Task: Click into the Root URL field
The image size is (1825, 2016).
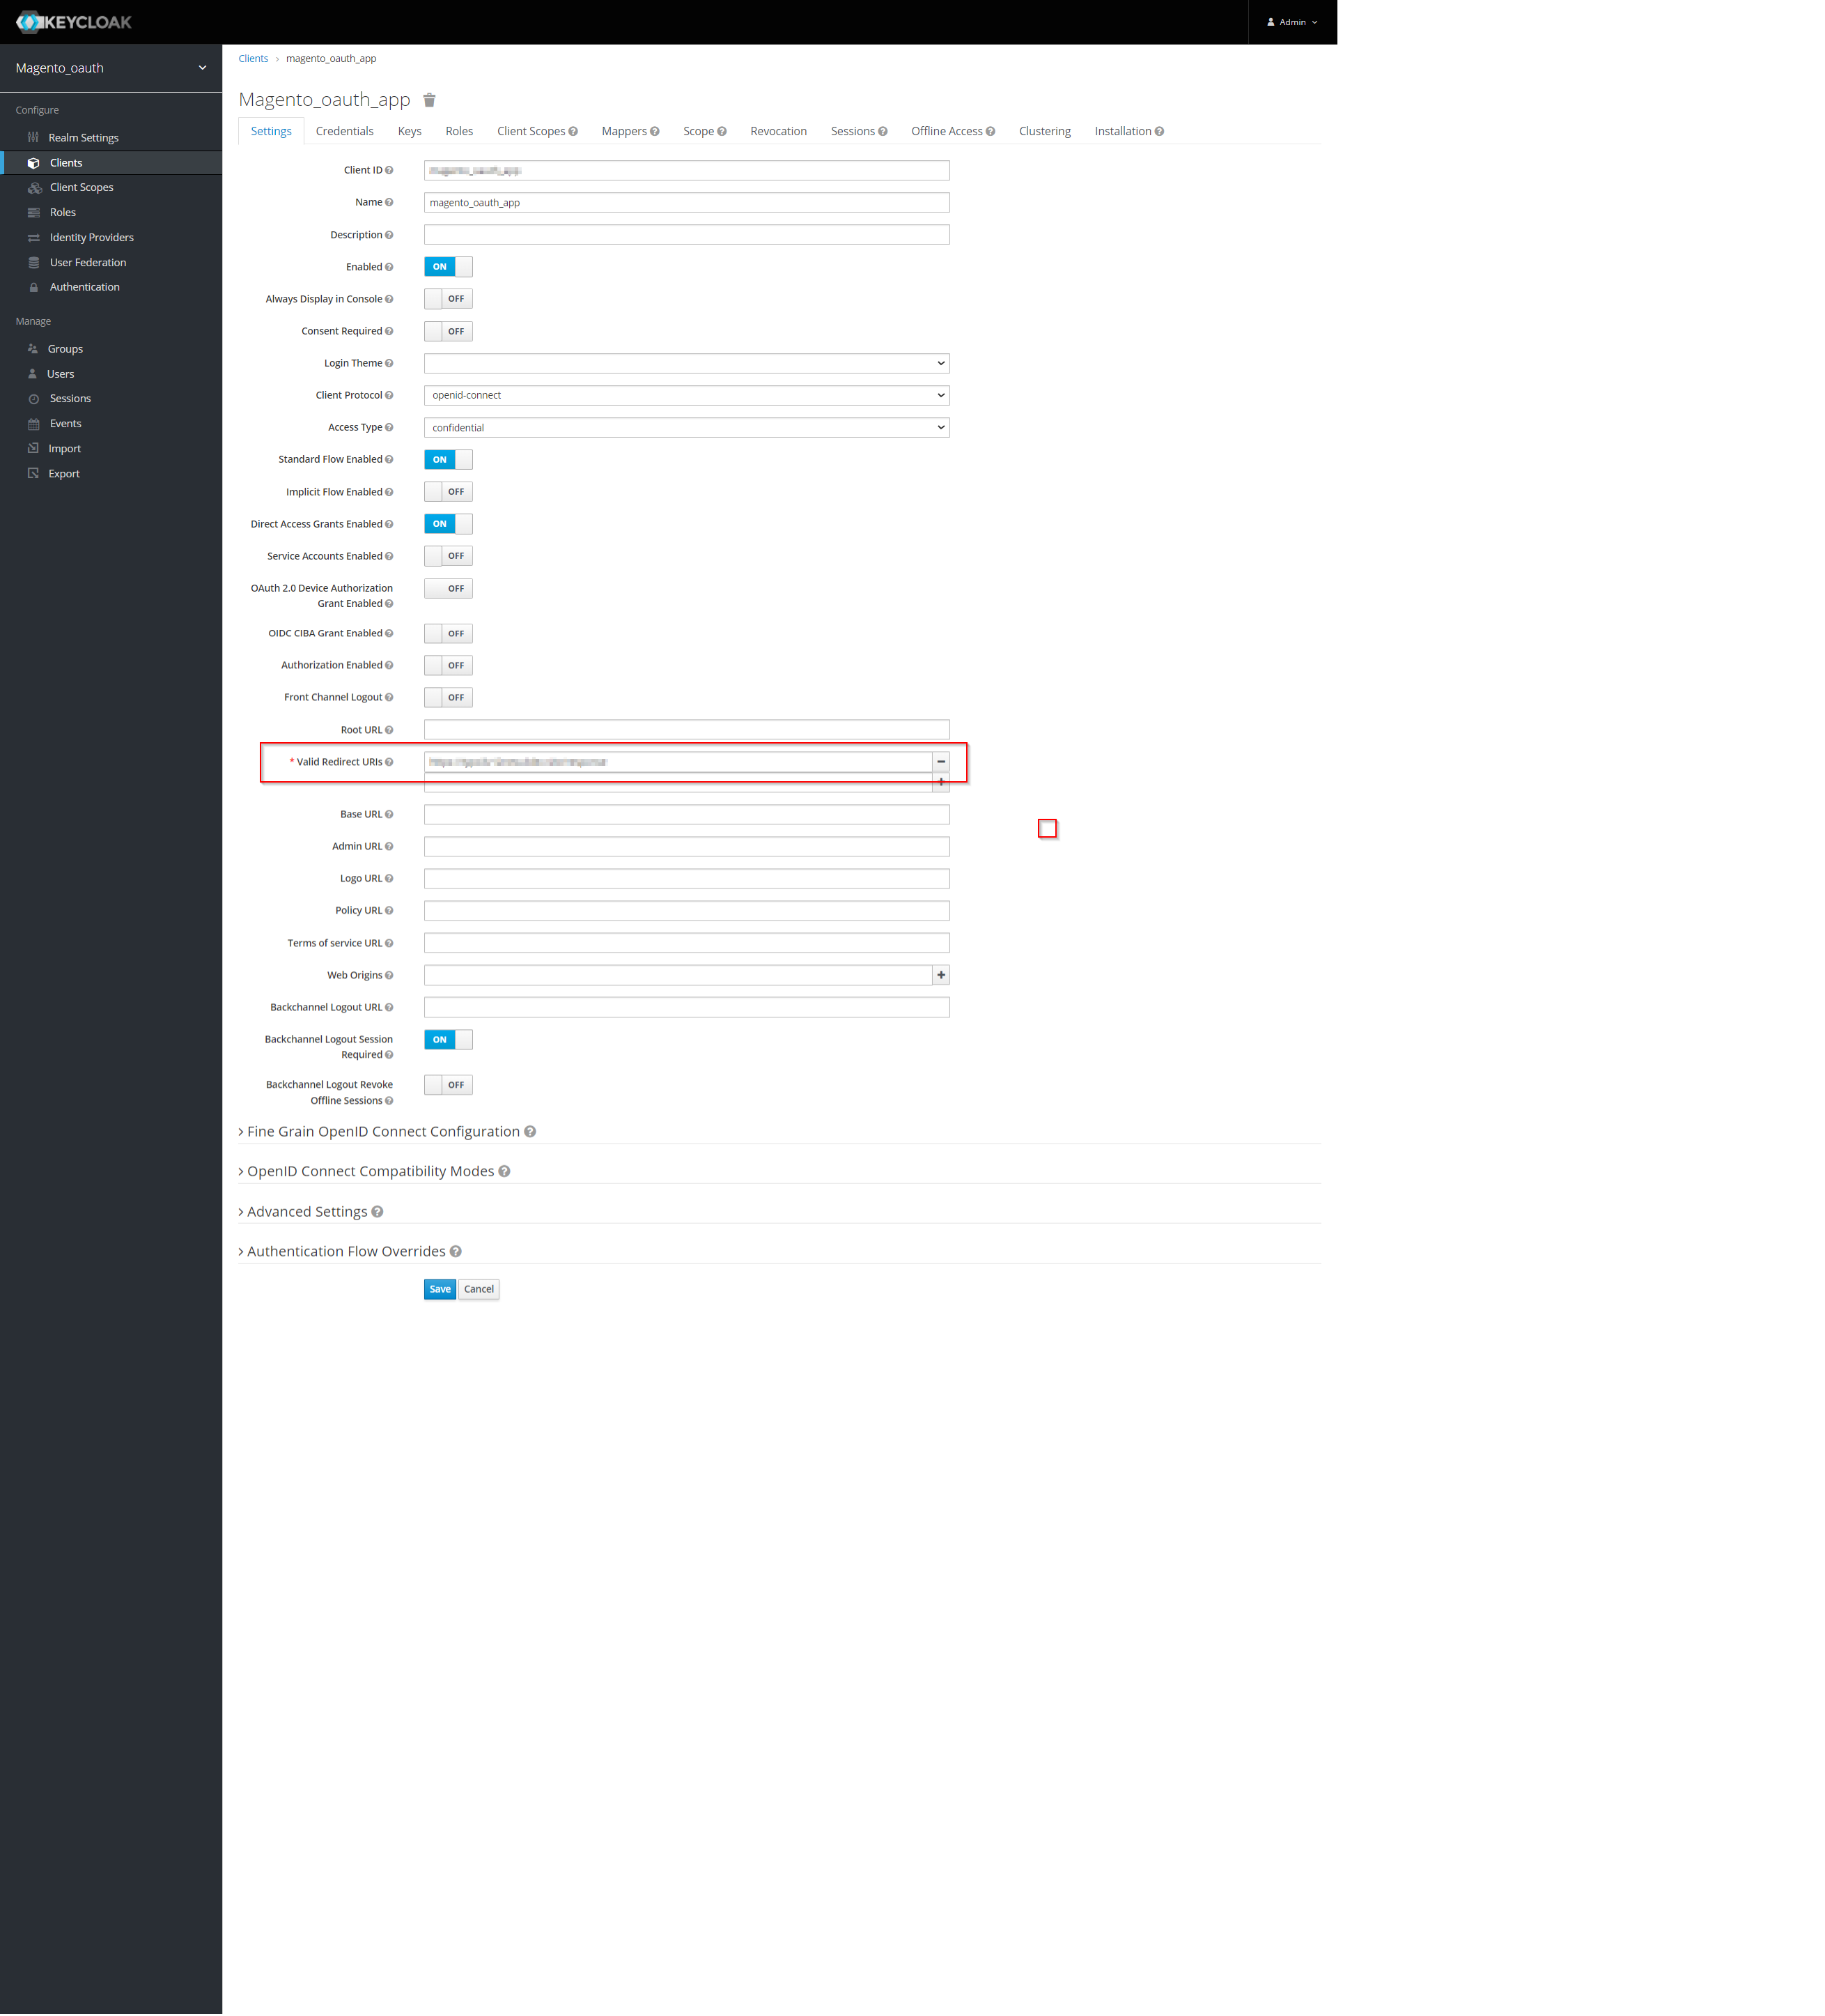Action: click(685, 730)
